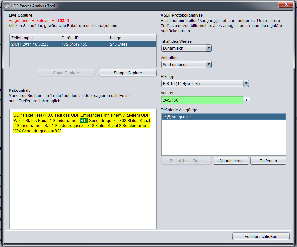Click the Entfernen button
Screen dimensions: 297x247
pyautogui.click(x=268, y=161)
